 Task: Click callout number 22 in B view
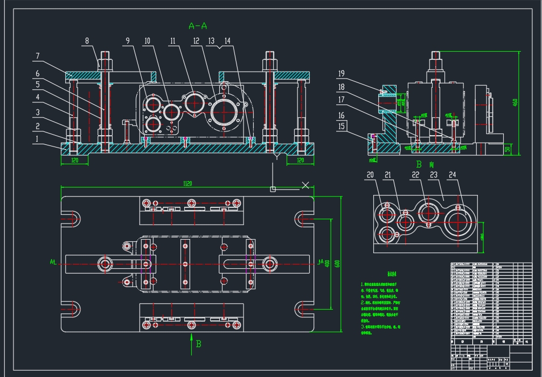coord(415,175)
